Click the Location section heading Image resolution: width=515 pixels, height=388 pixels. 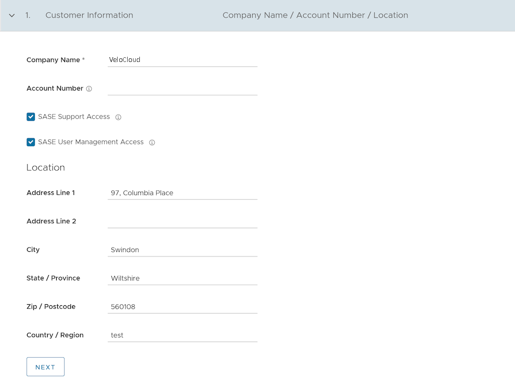[x=46, y=167]
